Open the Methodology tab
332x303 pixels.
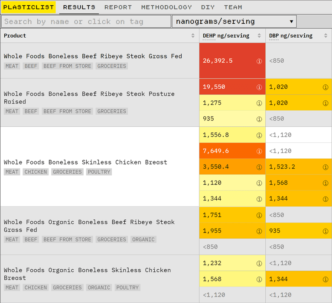[x=166, y=7]
